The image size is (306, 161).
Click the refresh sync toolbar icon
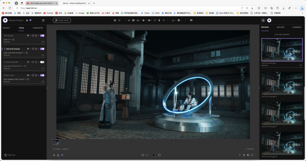coord(164,20)
